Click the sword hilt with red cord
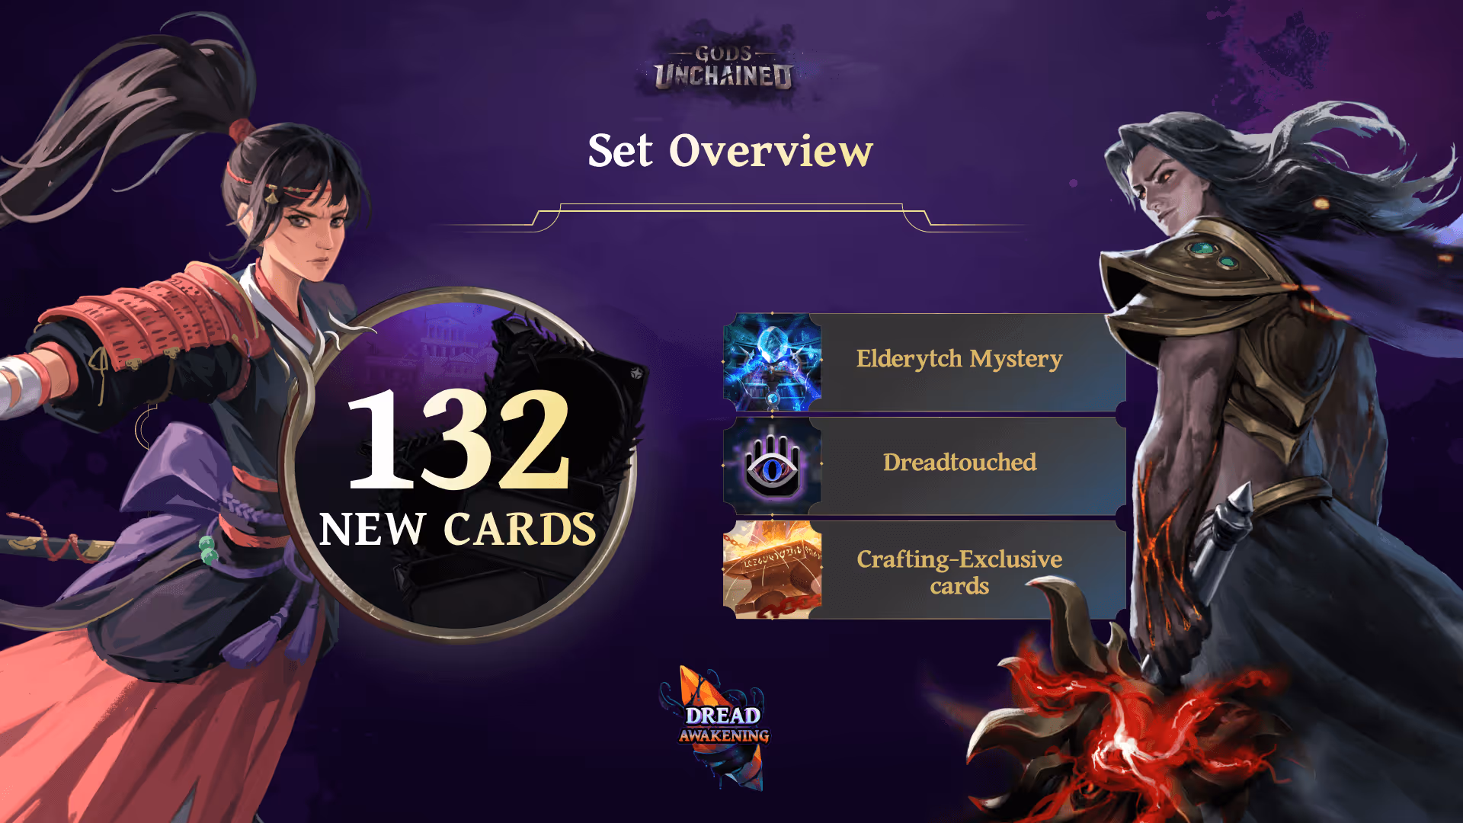The width and height of the screenshot is (1463, 823). click(x=55, y=543)
